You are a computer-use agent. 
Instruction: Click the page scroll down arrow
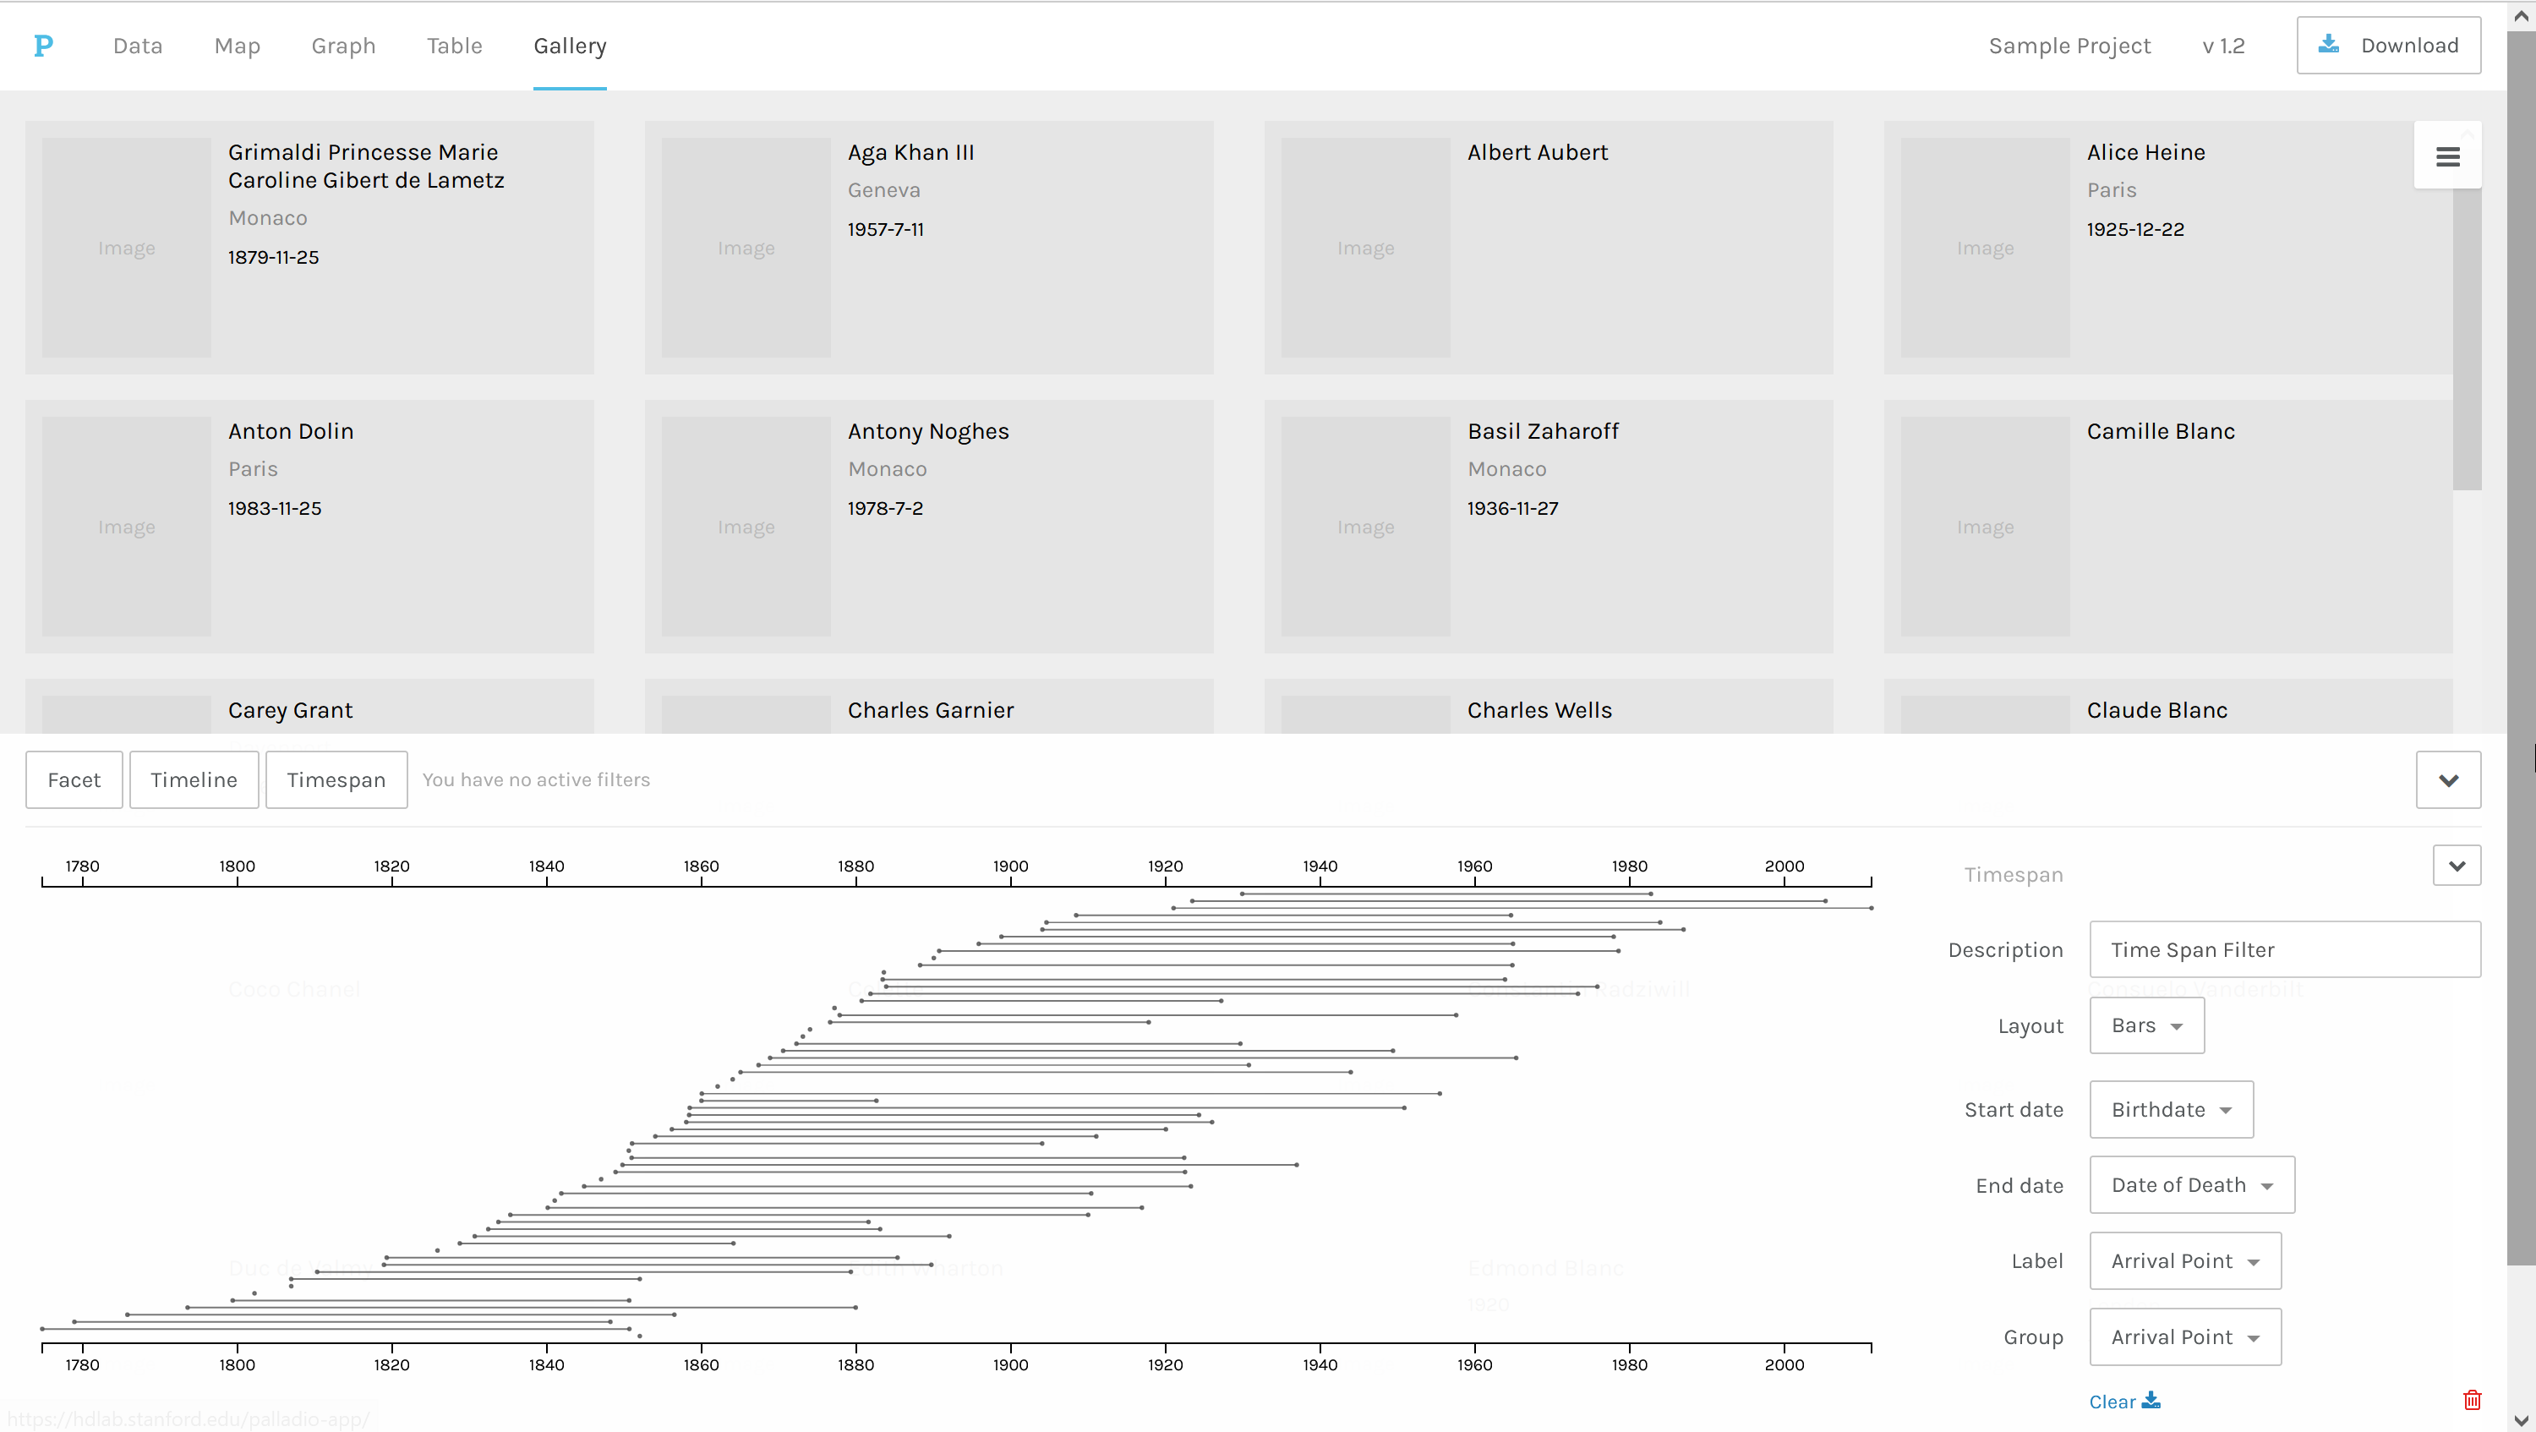pos(2522,1419)
